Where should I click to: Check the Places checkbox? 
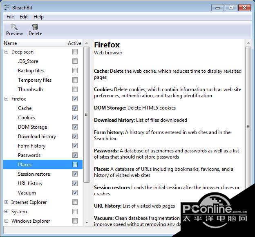click(75, 164)
